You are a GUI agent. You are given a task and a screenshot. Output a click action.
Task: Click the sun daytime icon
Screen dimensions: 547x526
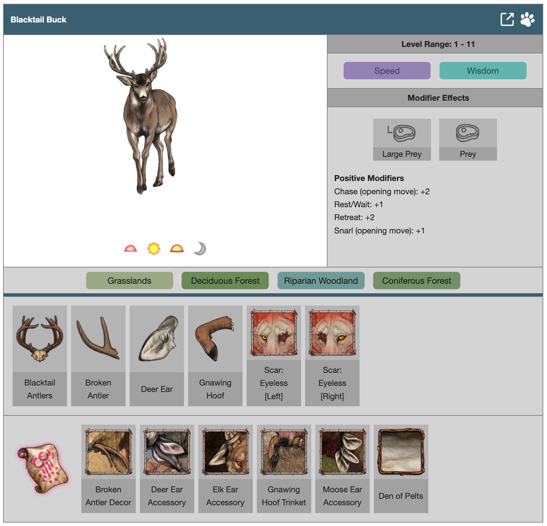(x=153, y=249)
